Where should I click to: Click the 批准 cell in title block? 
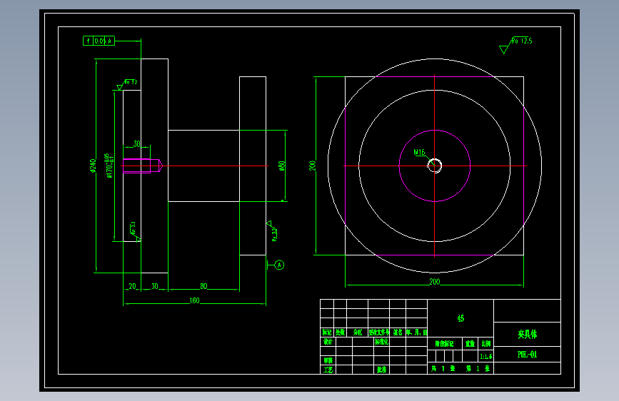coord(382,370)
